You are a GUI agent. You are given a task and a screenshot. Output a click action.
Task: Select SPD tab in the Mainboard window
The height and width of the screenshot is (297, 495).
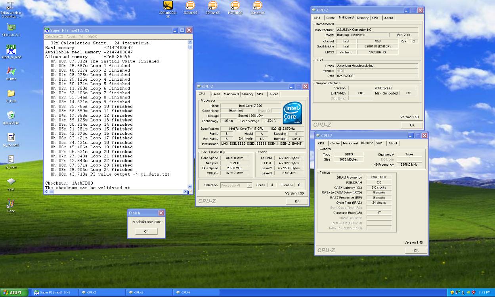(375, 18)
